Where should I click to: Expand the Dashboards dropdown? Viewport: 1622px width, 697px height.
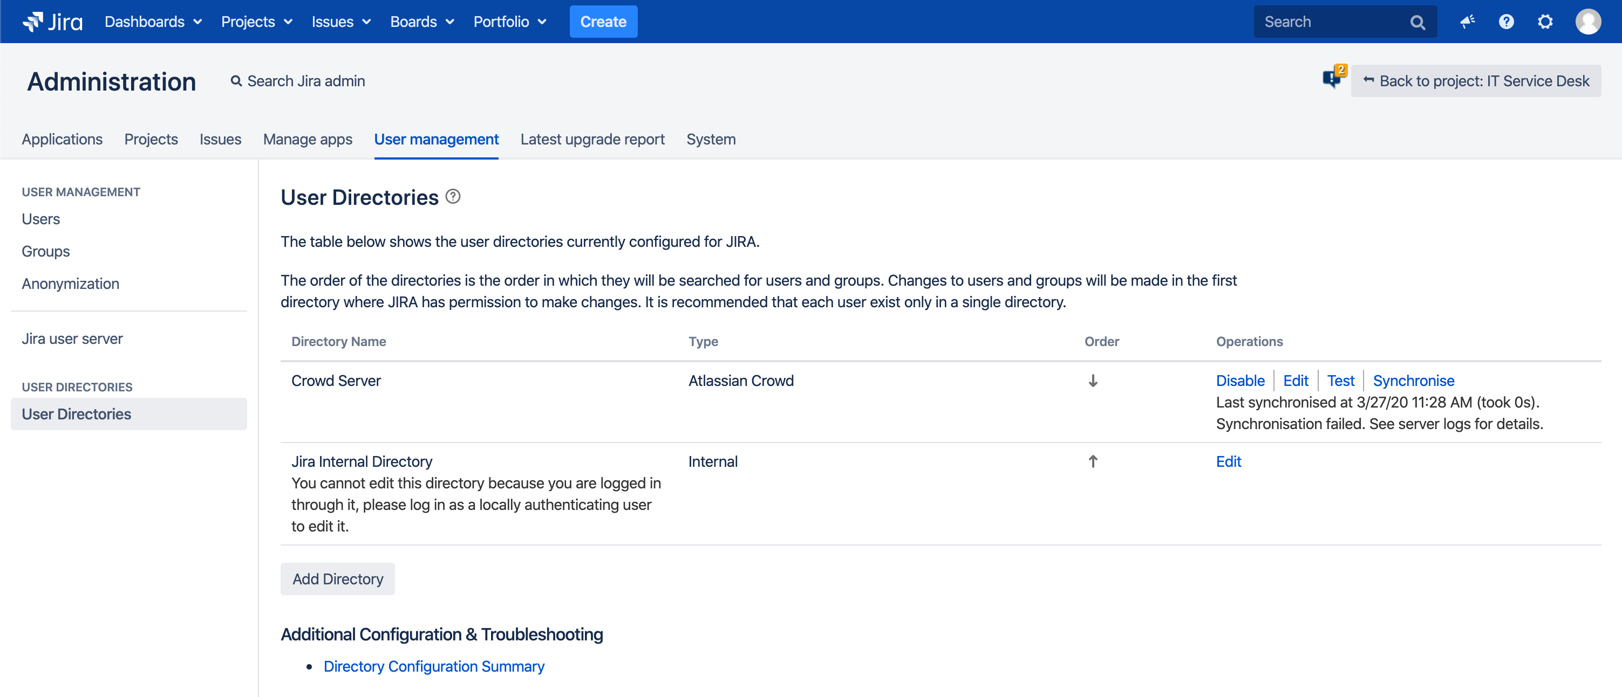153,22
